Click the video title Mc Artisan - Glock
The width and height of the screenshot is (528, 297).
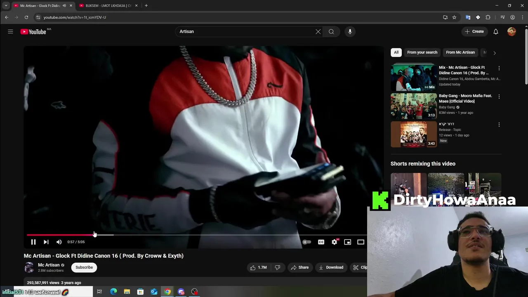tap(104, 256)
